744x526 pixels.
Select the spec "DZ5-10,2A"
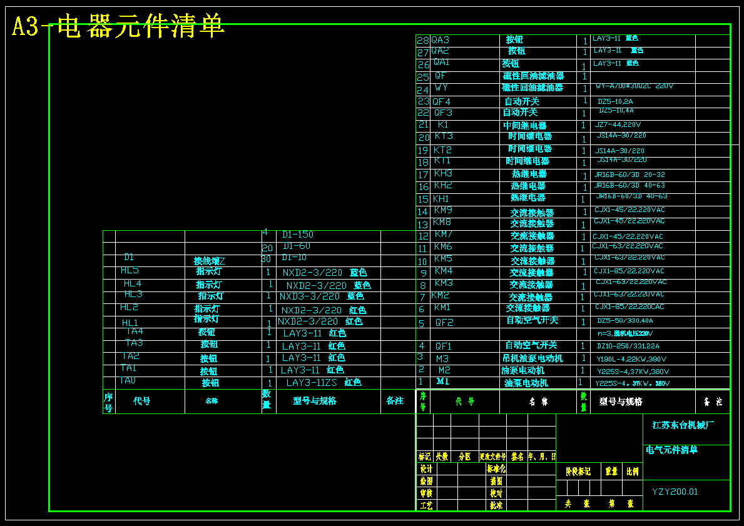point(615,101)
